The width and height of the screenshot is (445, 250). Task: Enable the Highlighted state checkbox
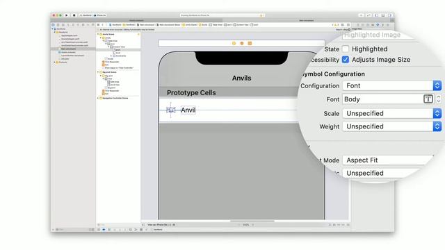point(346,49)
